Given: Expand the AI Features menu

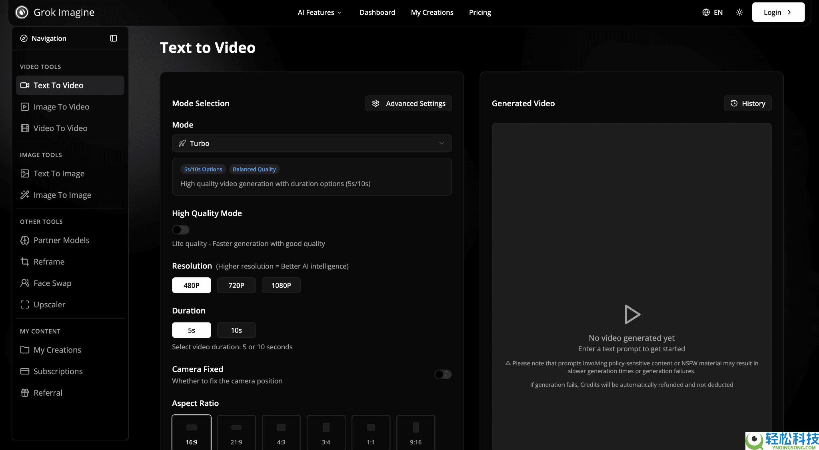Looking at the screenshot, I should click(x=320, y=12).
